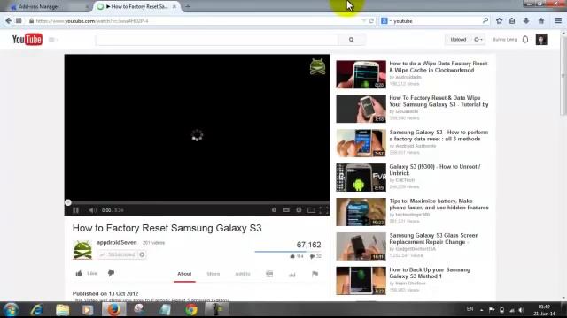Dislike the video with the thumbs down
Screen dimensions: 567x318
(111, 273)
